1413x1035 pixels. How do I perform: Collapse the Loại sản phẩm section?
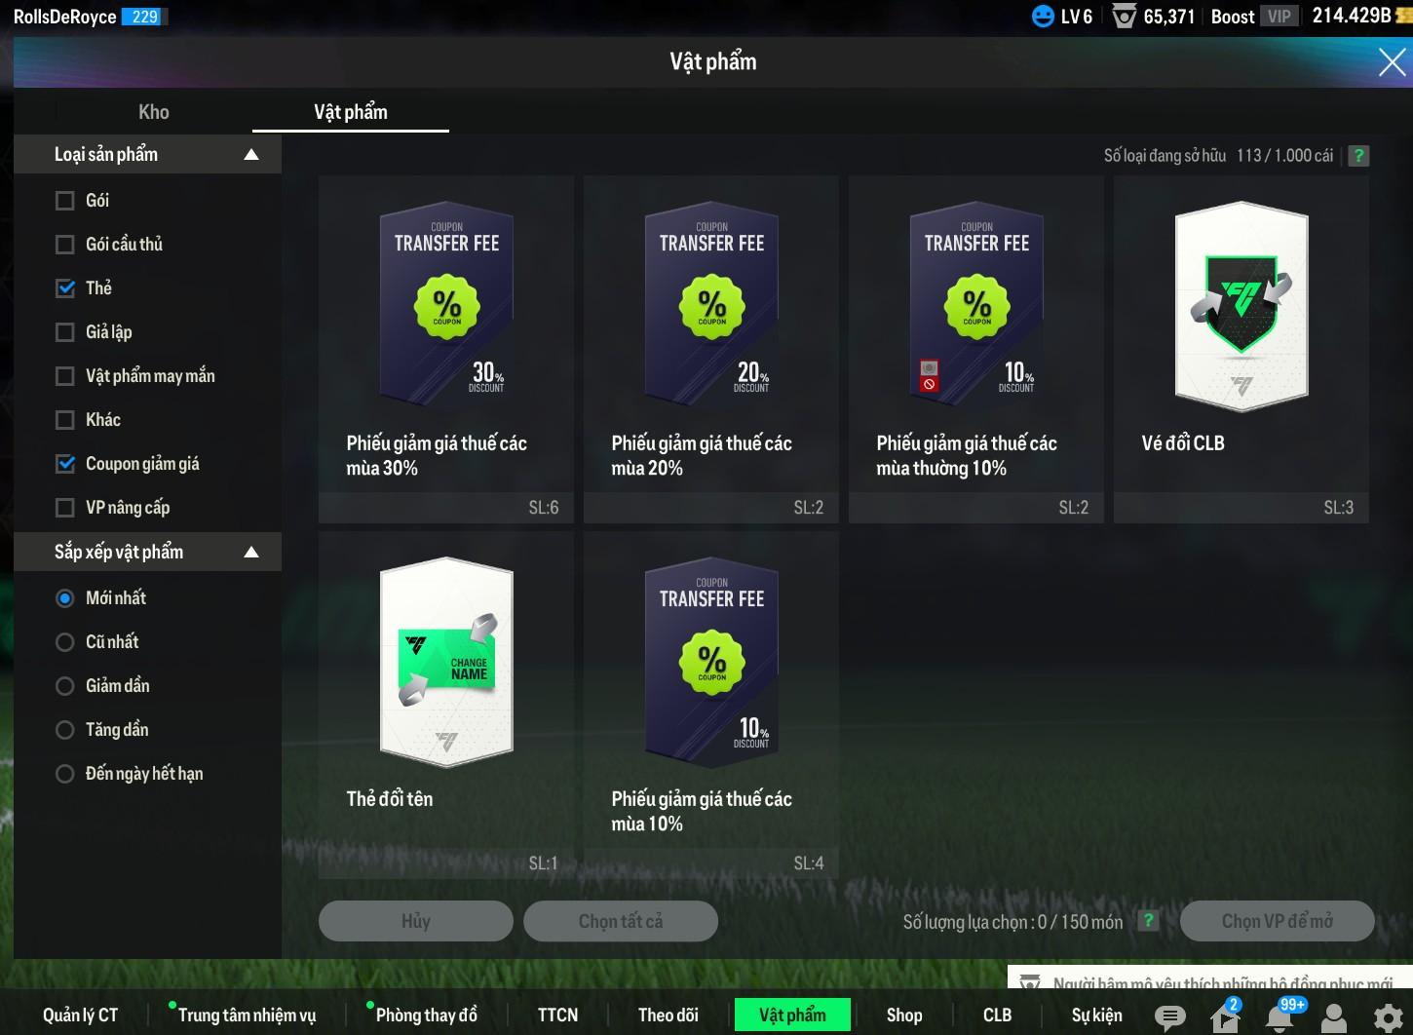251,155
